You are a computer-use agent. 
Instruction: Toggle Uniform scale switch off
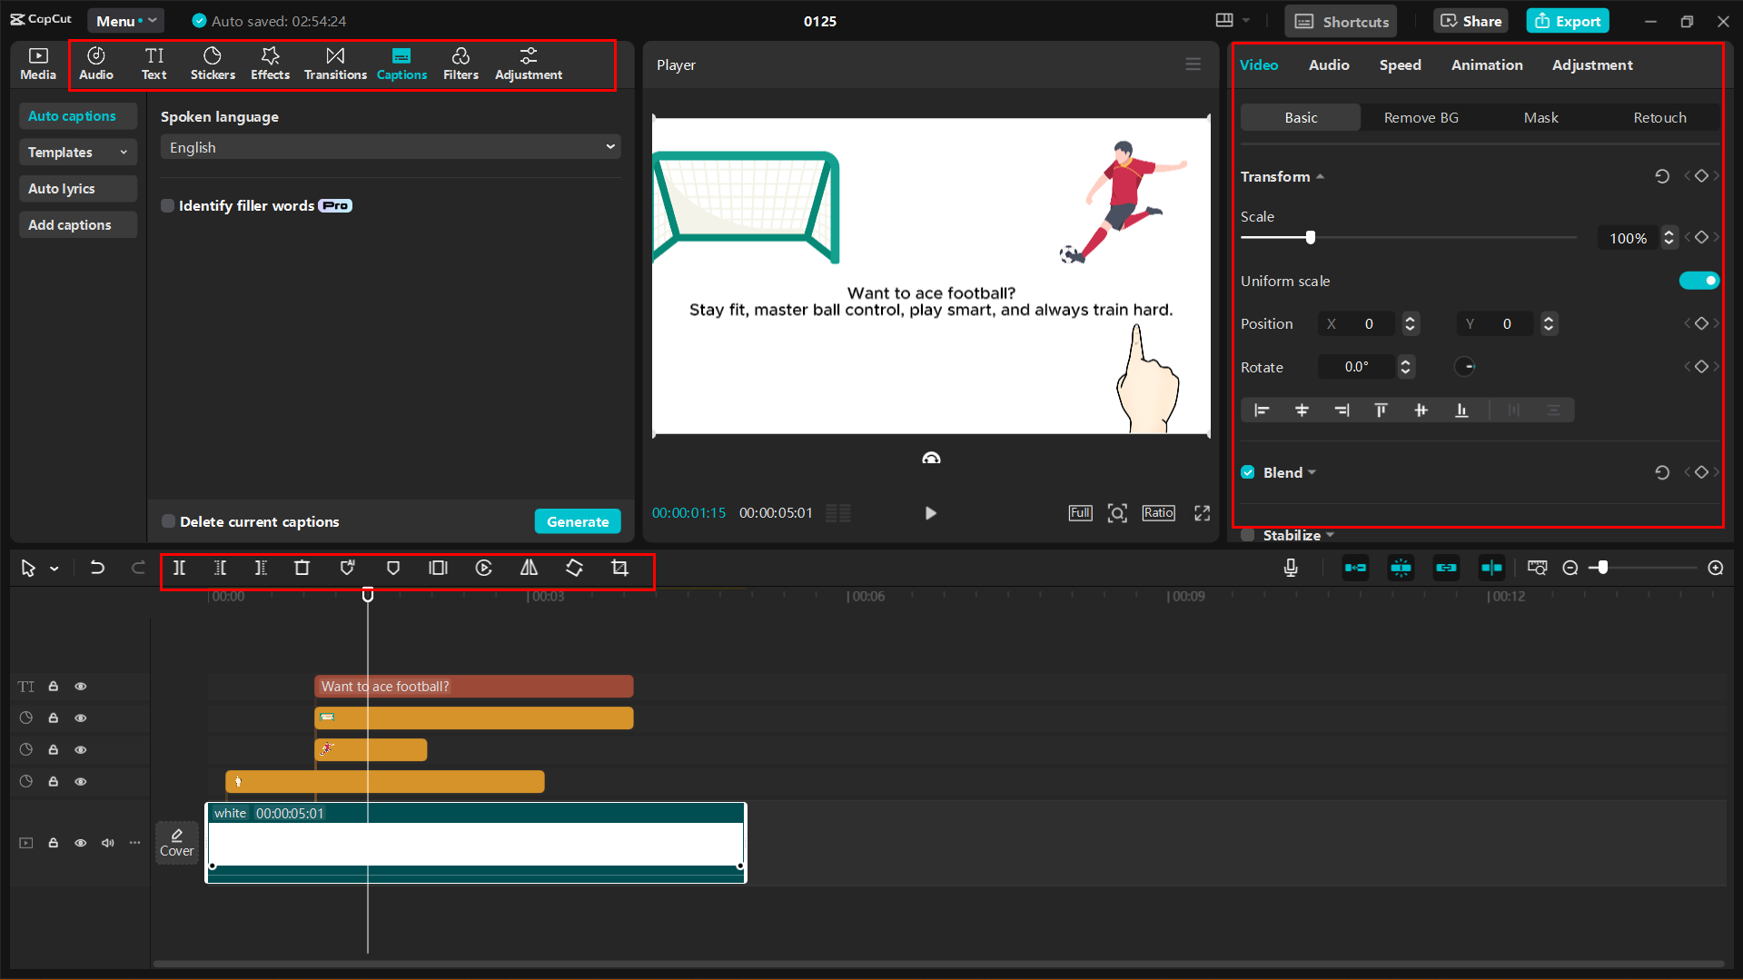click(x=1698, y=281)
